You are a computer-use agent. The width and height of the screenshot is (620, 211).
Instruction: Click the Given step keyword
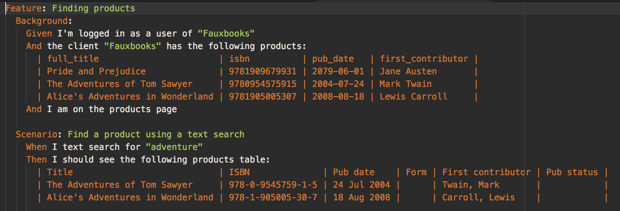[39, 34]
